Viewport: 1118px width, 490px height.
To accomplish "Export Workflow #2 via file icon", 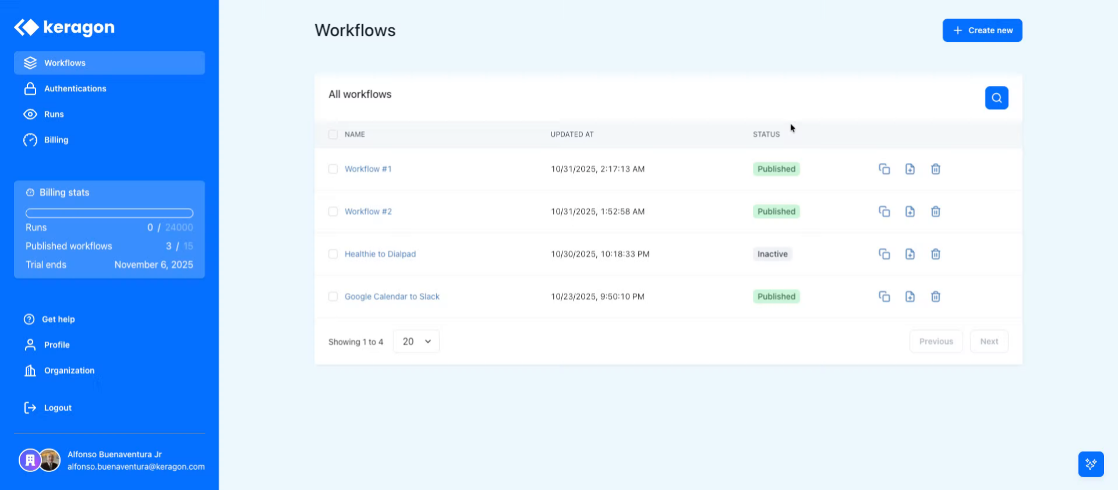I will point(910,211).
